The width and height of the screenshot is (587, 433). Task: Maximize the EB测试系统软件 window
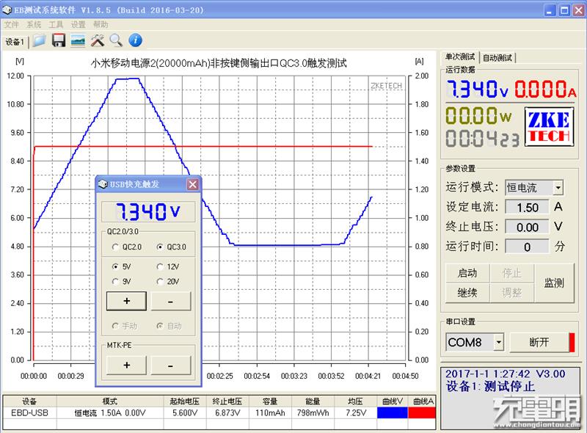pyautogui.click(x=564, y=10)
